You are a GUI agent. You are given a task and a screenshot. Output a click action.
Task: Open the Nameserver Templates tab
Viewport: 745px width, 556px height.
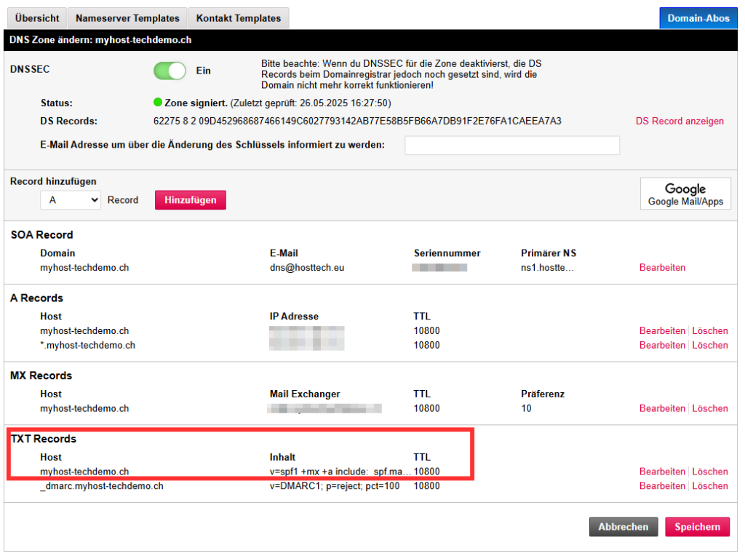127,18
